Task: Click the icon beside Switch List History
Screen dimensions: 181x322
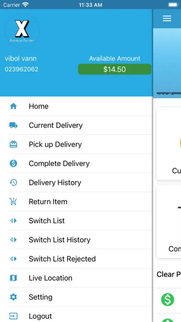Action: [x=14, y=240]
